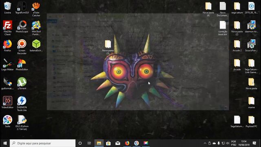Select the sega saturn folder
This screenshot has width=261, height=147.
(237, 8)
